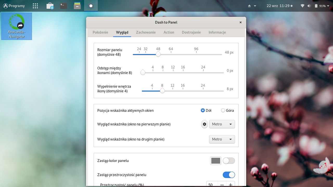Click the icon spacing slider handle
This screenshot has width=333, height=187.
143,72
